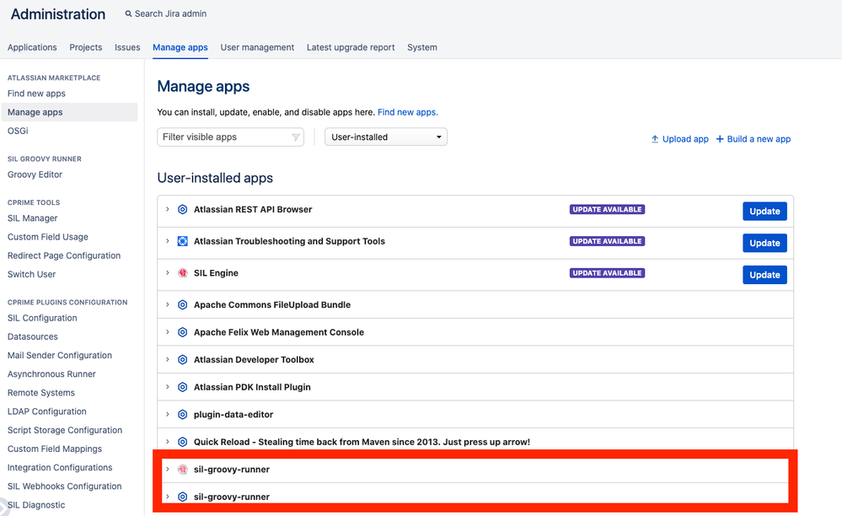842x516 pixels.
Task: Expand the Atlassian REST API Browser row
Action: coord(168,209)
